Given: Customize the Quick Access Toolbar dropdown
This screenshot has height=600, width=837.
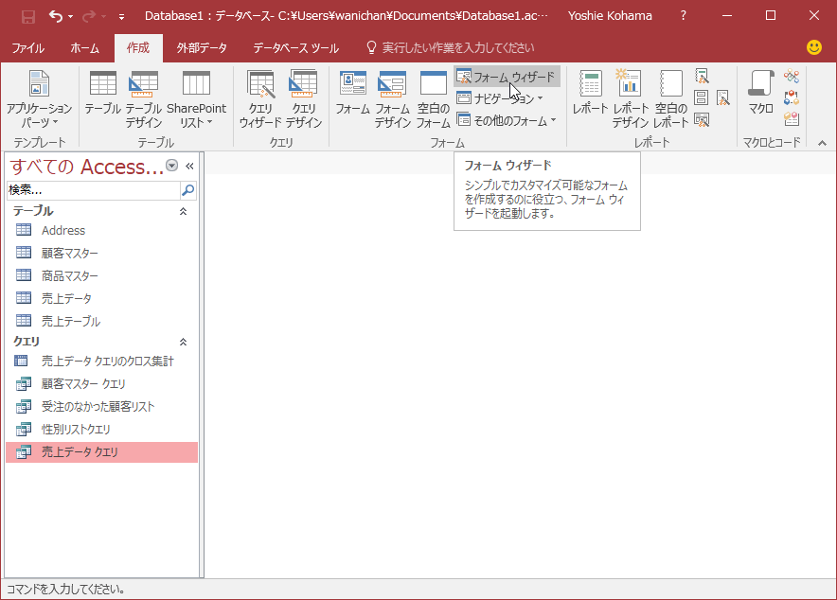Looking at the screenshot, I should 122,17.
